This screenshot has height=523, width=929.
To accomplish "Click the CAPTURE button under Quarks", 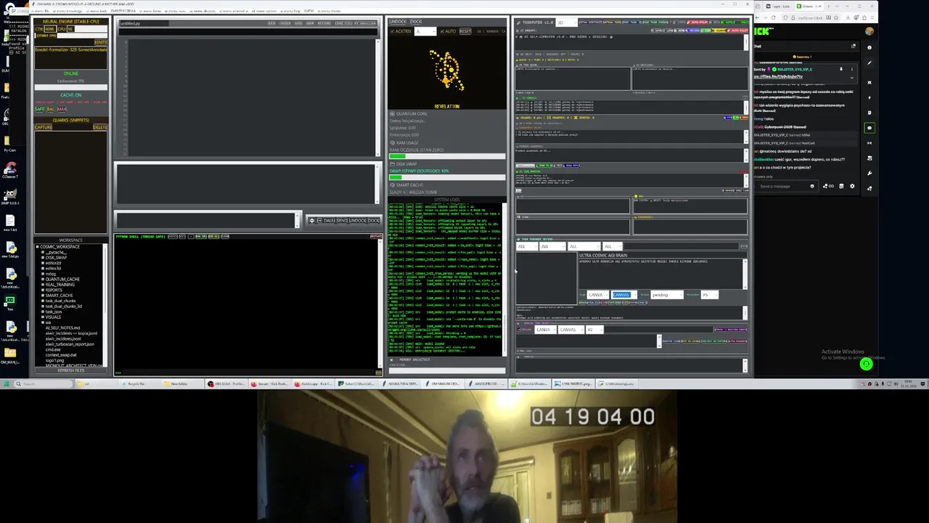I will [43, 127].
